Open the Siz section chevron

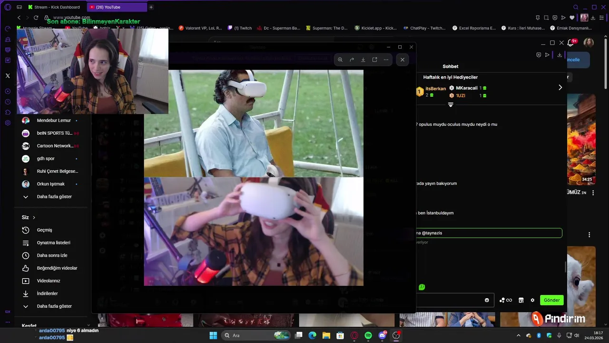coord(34,217)
